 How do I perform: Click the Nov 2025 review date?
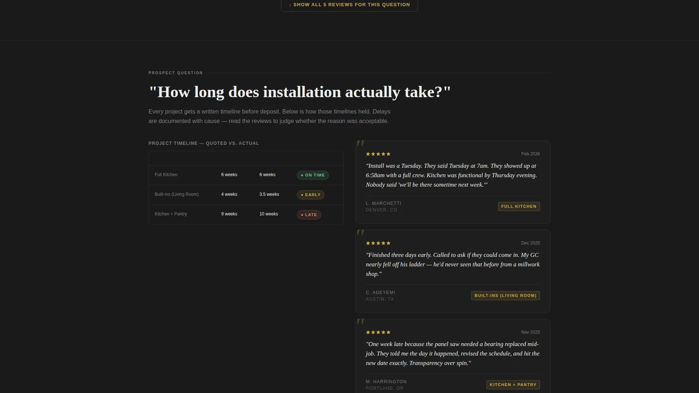coord(530,332)
